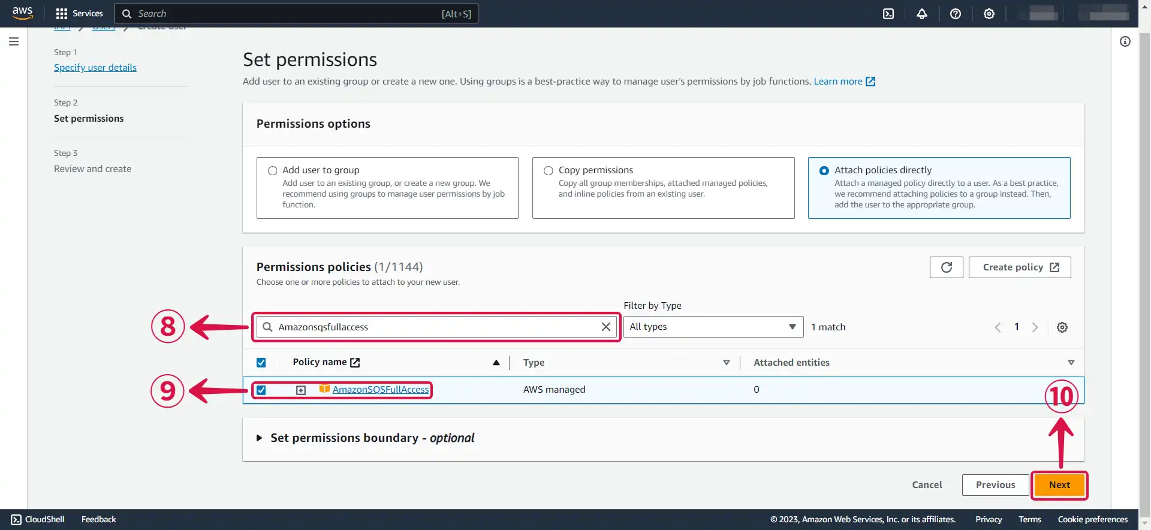Open the Type column filter arrow
Image resolution: width=1151 pixels, height=530 pixels.
(727, 363)
